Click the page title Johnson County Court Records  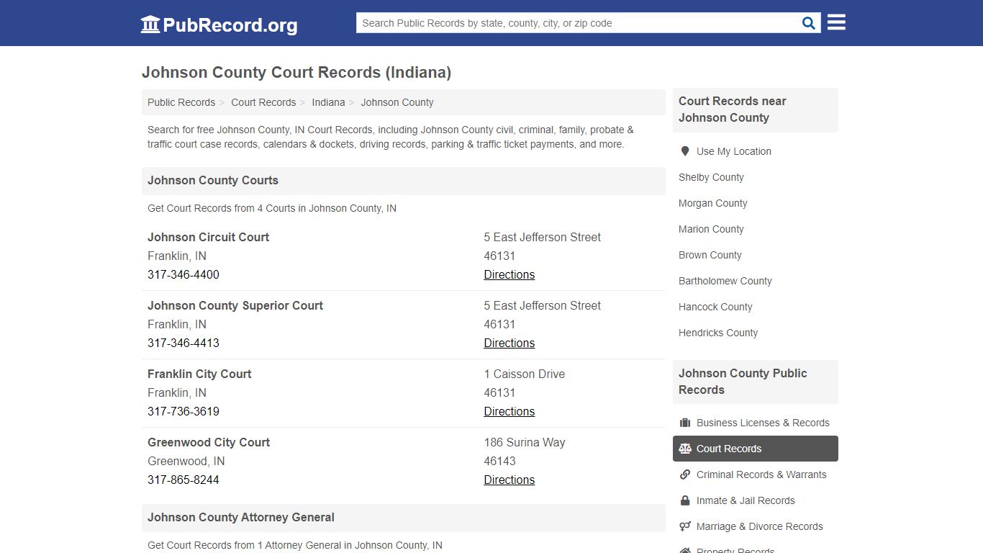tap(296, 72)
